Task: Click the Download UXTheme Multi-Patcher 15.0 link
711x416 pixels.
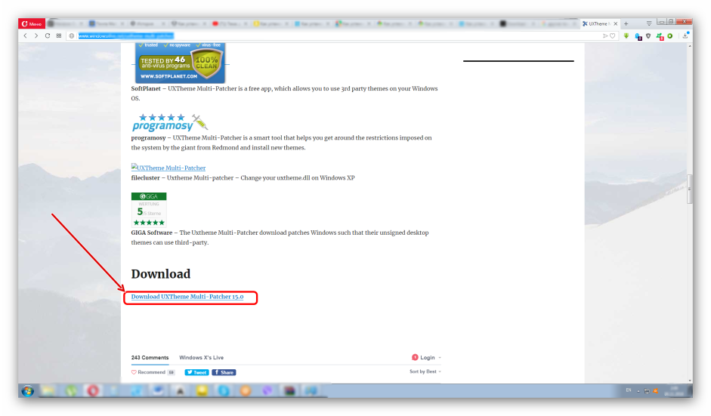Action: pos(187,297)
